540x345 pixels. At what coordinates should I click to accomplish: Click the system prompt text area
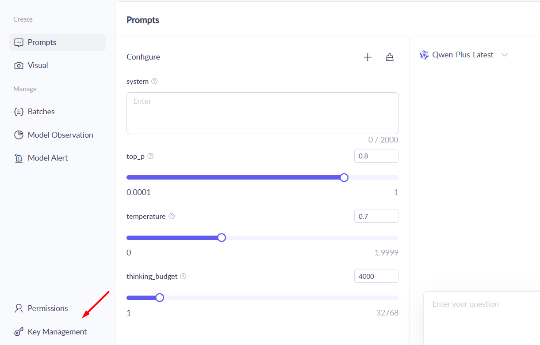coord(262,113)
